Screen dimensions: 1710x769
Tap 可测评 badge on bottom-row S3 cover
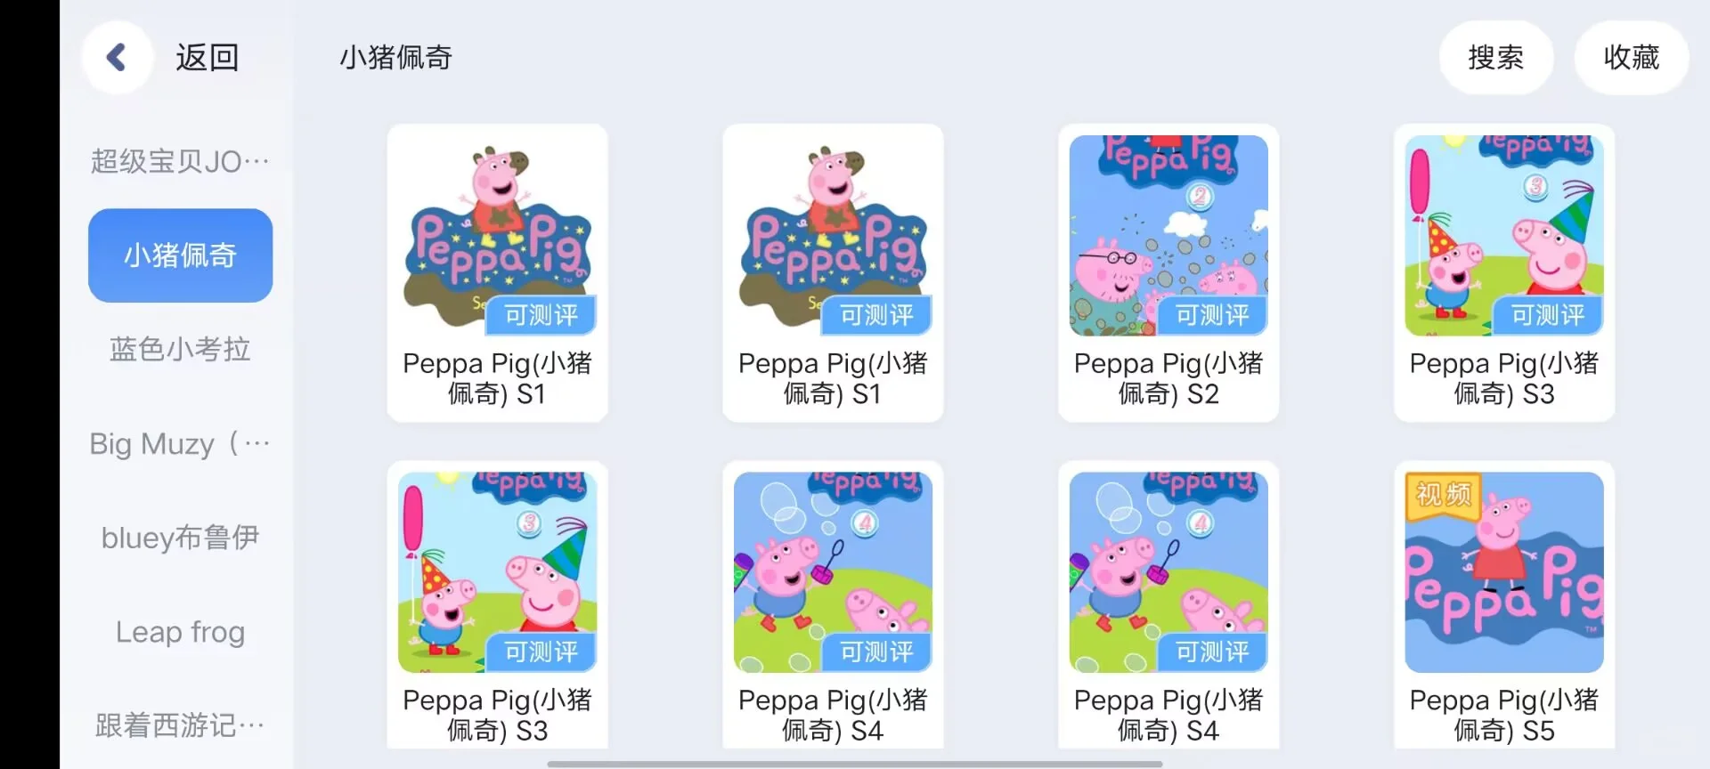pos(541,652)
